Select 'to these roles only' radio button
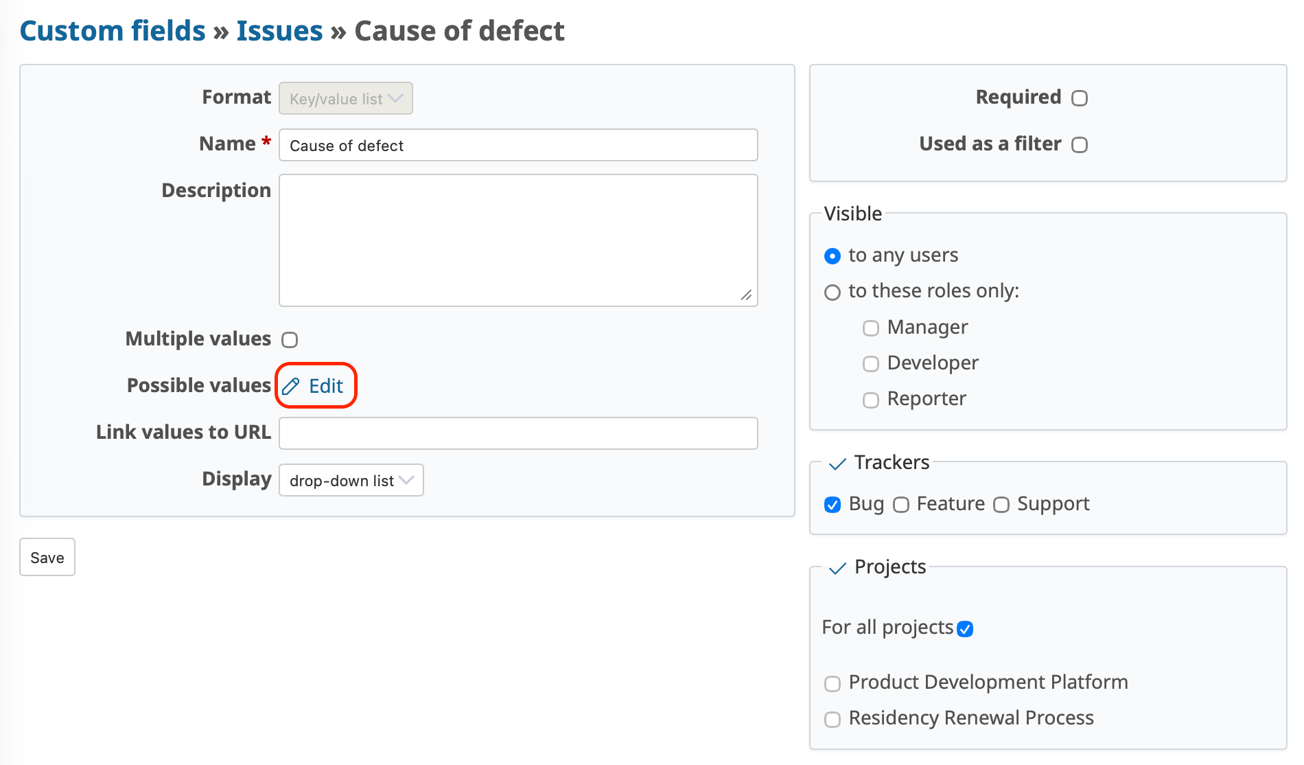 pos(833,293)
